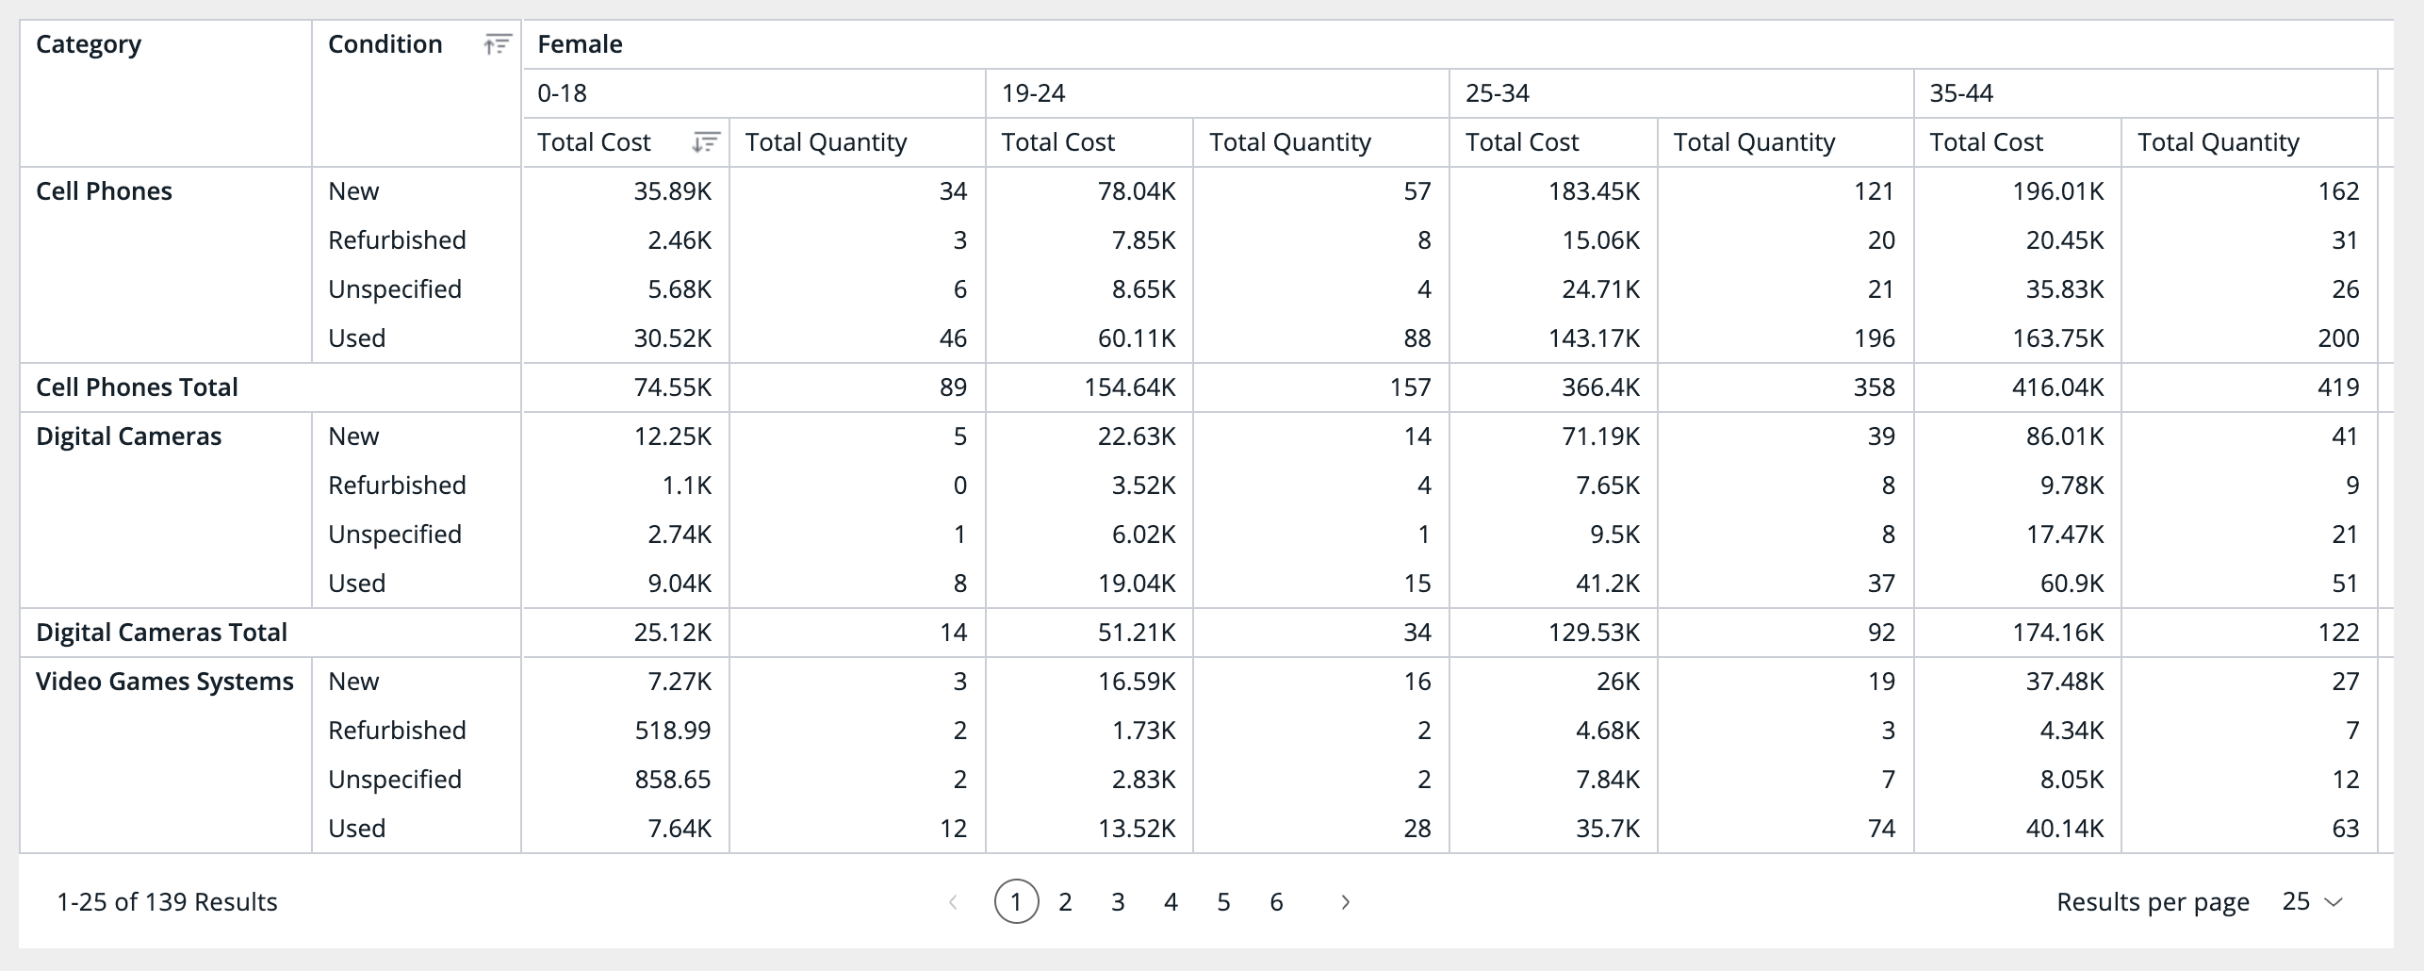Open page 3 of the results
Viewport: 2424px width, 971px height.
tap(1118, 902)
